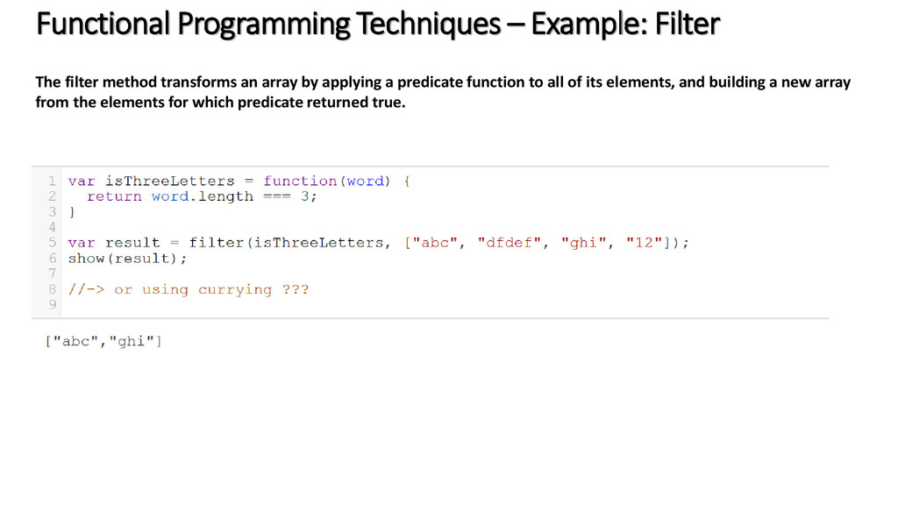Click the "abc" string in the array
This screenshot has width=898, height=505.
pyautogui.click(x=435, y=243)
